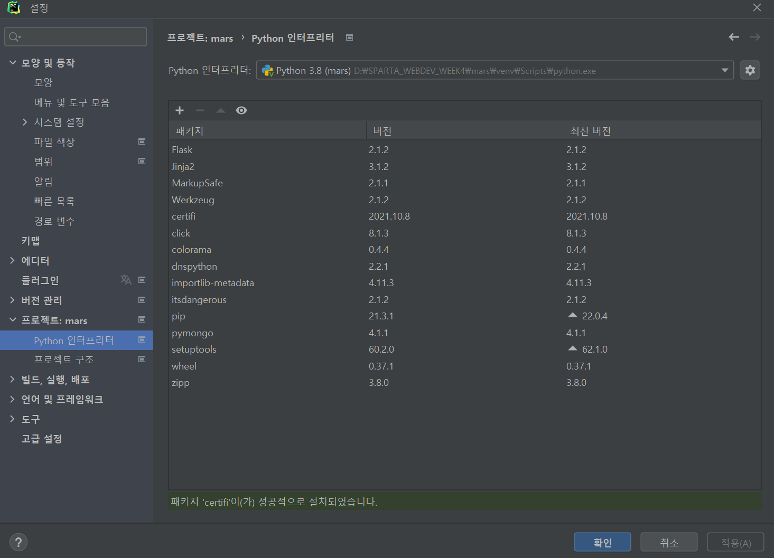Select the pymongo package row
Screen dimensions: 774x558
465,333
